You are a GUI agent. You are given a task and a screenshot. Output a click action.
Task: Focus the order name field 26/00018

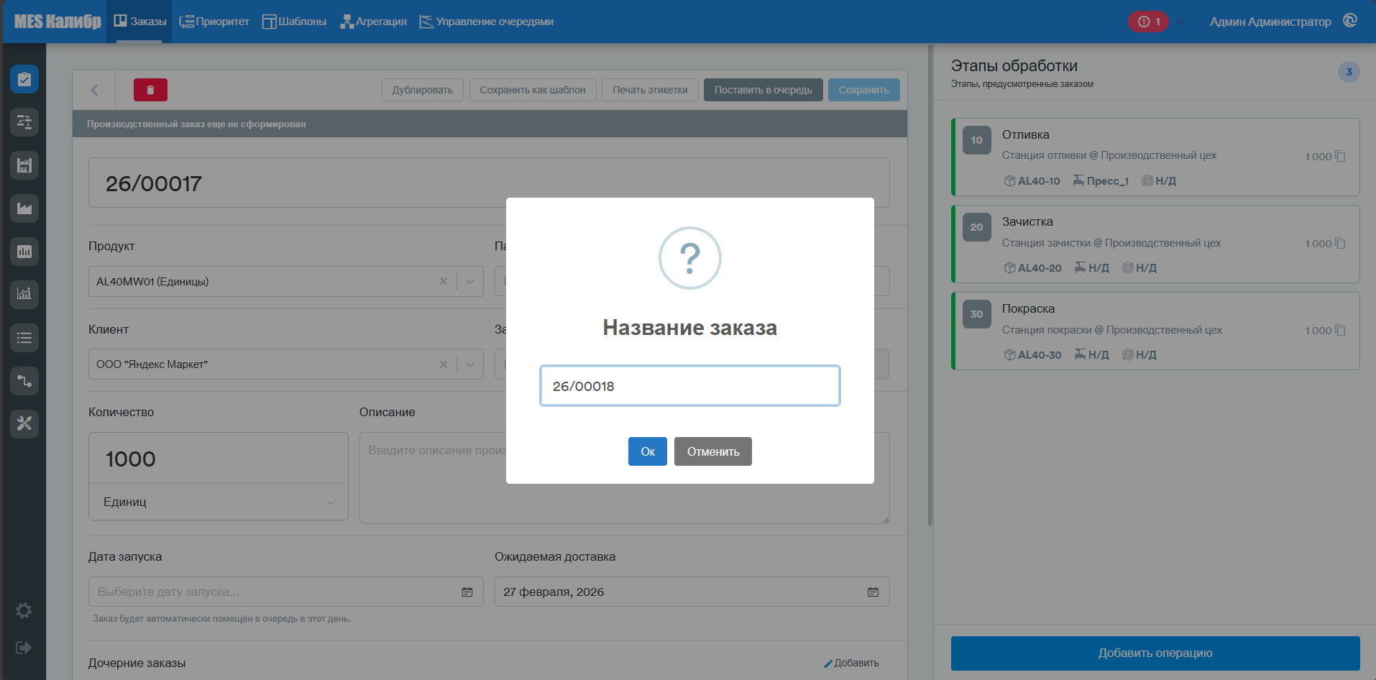[x=690, y=386]
